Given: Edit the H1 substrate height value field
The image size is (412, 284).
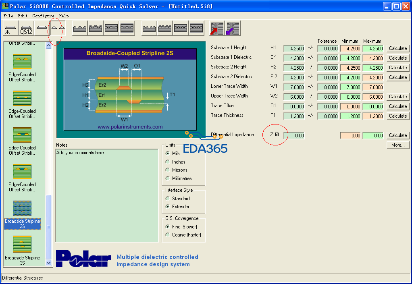Looking at the screenshot, I should pyautogui.click(x=294, y=49).
